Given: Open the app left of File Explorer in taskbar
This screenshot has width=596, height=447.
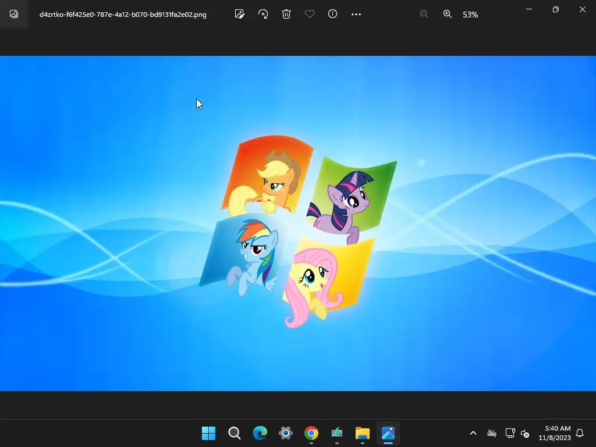Looking at the screenshot, I should [337, 433].
